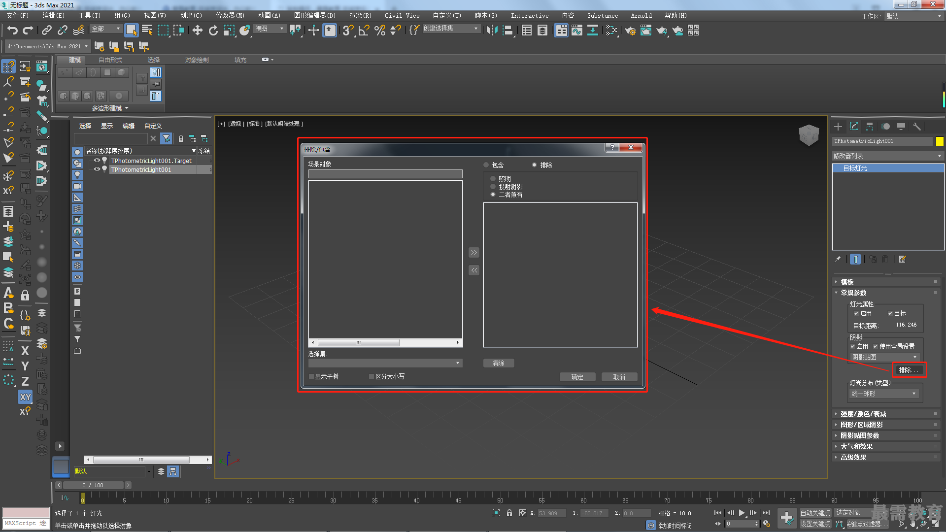Open the Motion panel tab icon
946x532 pixels.
885,127
